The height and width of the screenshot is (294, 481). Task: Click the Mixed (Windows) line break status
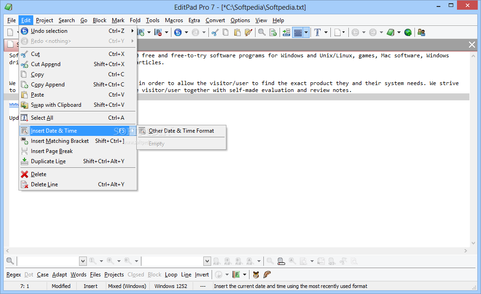point(127,286)
